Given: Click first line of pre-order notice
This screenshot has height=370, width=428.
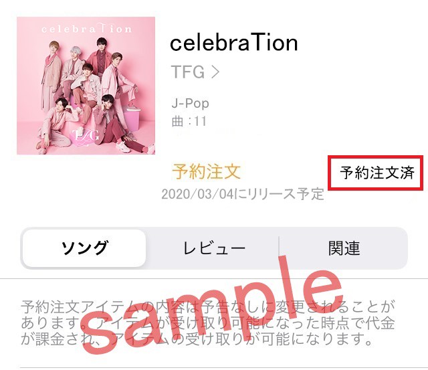Looking at the screenshot, I should (208, 307).
